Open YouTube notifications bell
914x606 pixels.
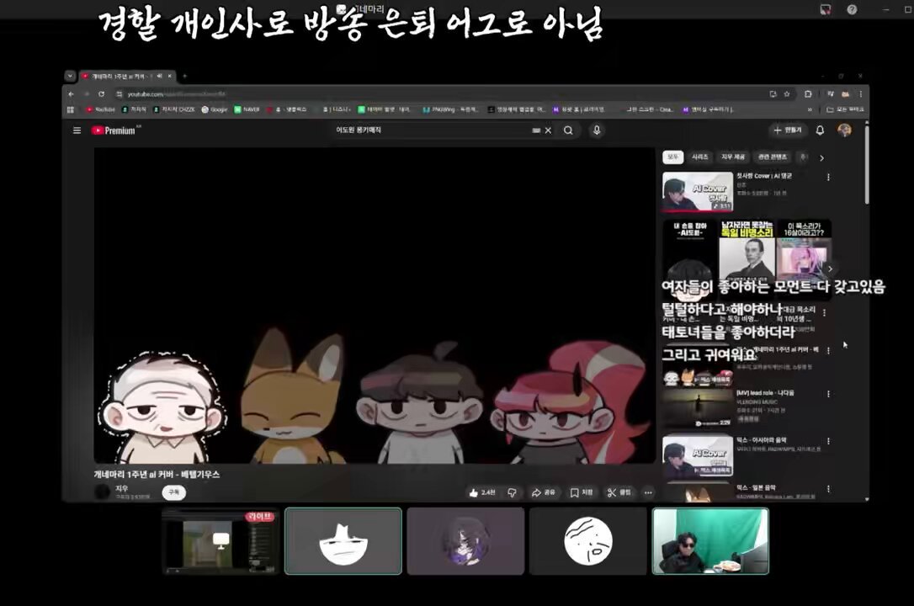pyautogui.click(x=820, y=130)
